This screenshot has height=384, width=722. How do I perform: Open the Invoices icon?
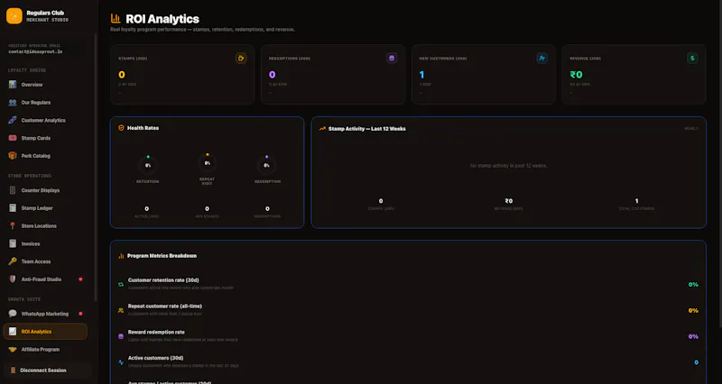(x=13, y=243)
